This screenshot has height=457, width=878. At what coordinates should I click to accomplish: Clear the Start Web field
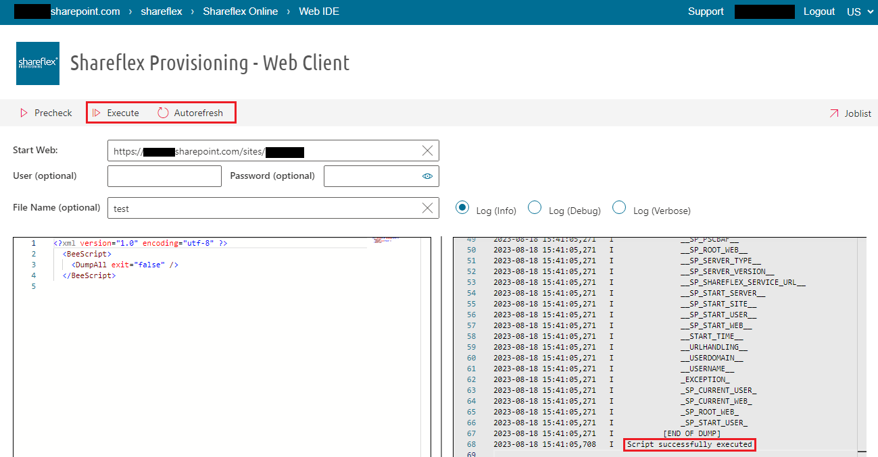tap(427, 151)
